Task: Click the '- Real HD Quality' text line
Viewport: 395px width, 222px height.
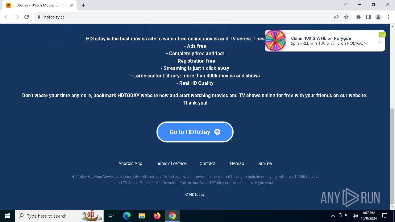Action: tap(195, 83)
